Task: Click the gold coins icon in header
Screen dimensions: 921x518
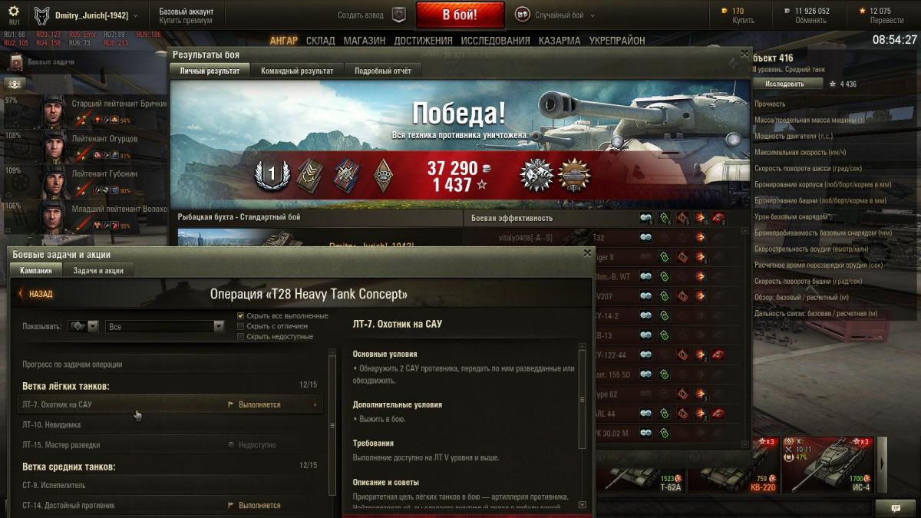Action: pyautogui.click(x=725, y=11)
